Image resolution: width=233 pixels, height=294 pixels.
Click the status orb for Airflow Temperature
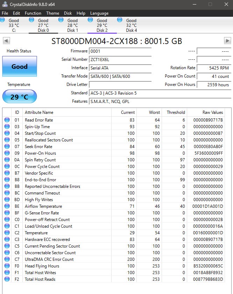7,206
